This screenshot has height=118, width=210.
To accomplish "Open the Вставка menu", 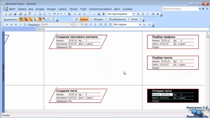I will pyautogui.click(x=40, y=9).
